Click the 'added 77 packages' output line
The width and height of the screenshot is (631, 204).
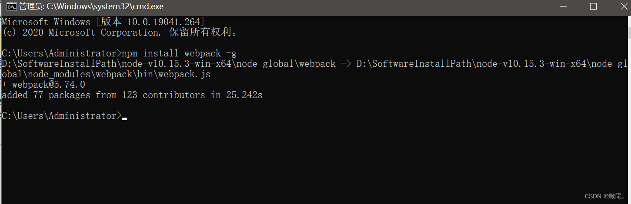pos(132,95)
